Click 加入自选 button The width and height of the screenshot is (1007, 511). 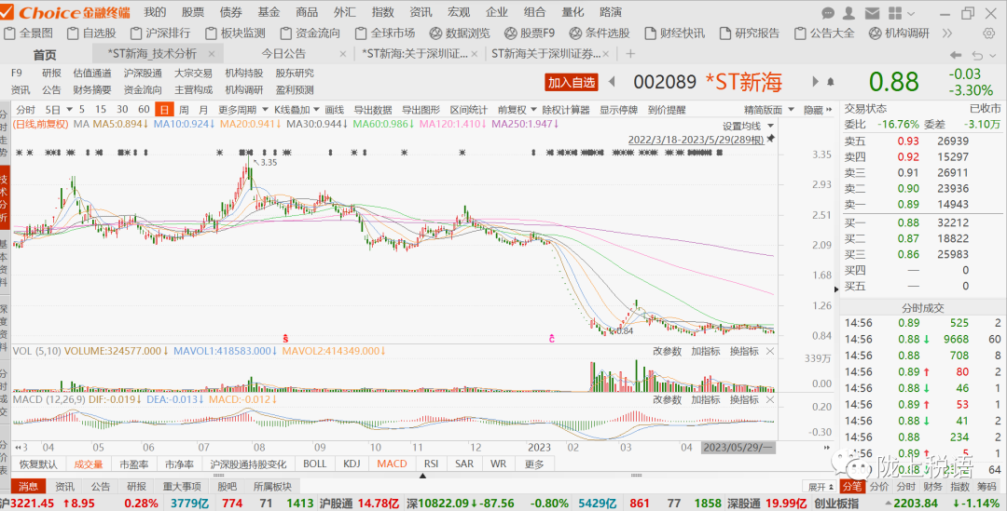[x=572, y=82]
